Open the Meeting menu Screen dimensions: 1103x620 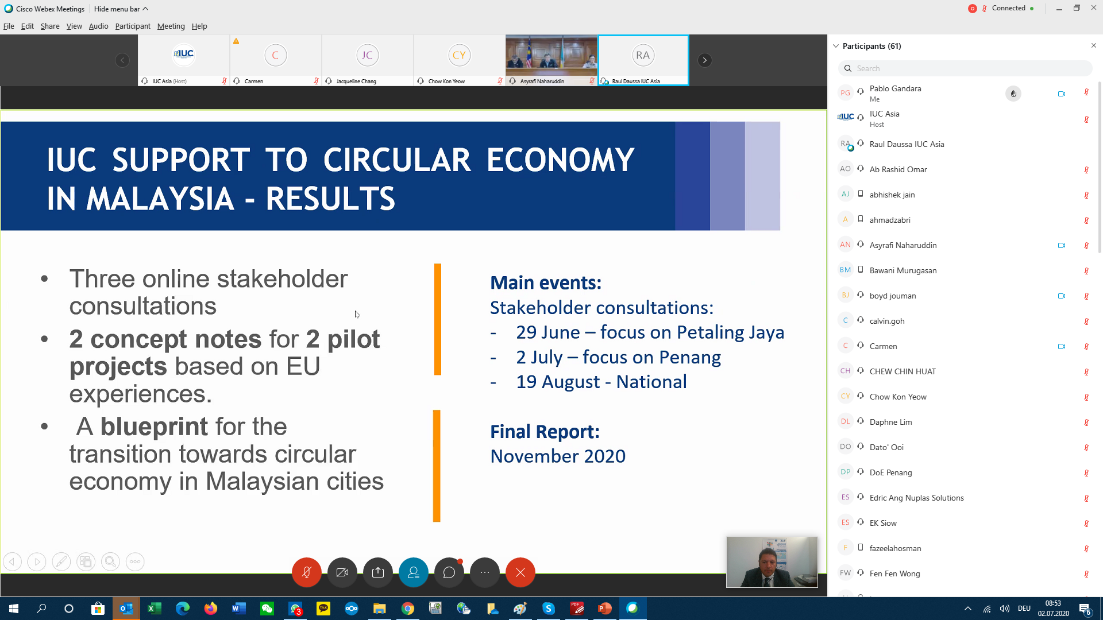coord(171,26)
